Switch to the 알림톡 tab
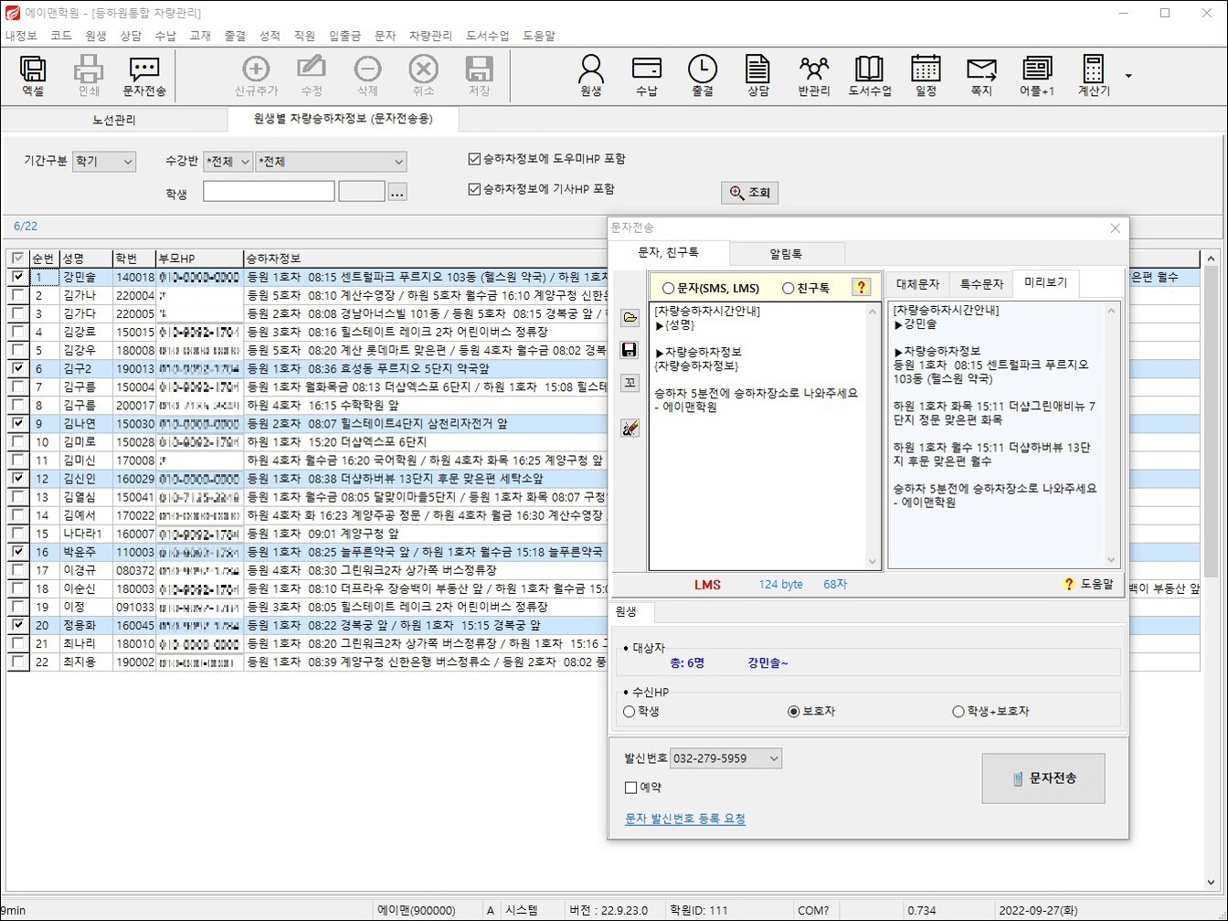This screenshot has width=1228, height=921. pyautogui.click(x=787, y=254)
